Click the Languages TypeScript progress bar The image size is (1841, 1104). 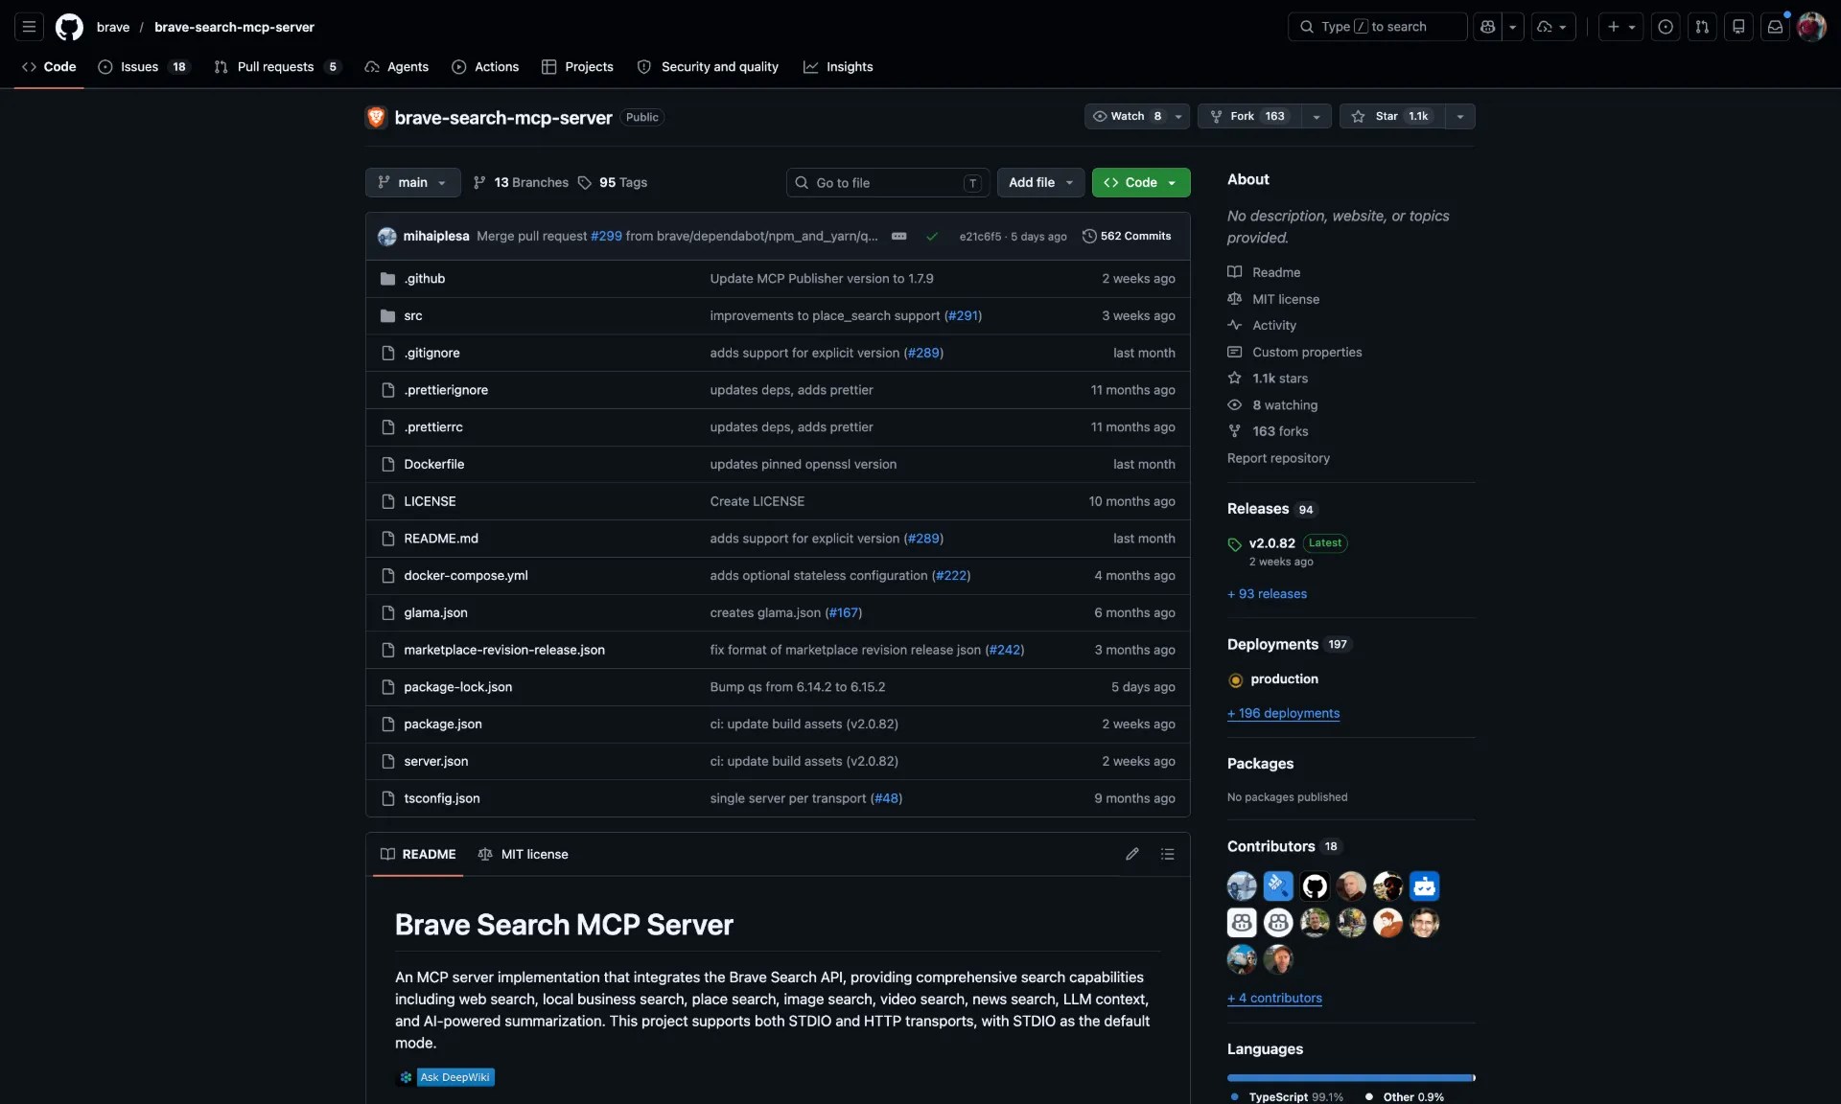pos(1351,1078)
